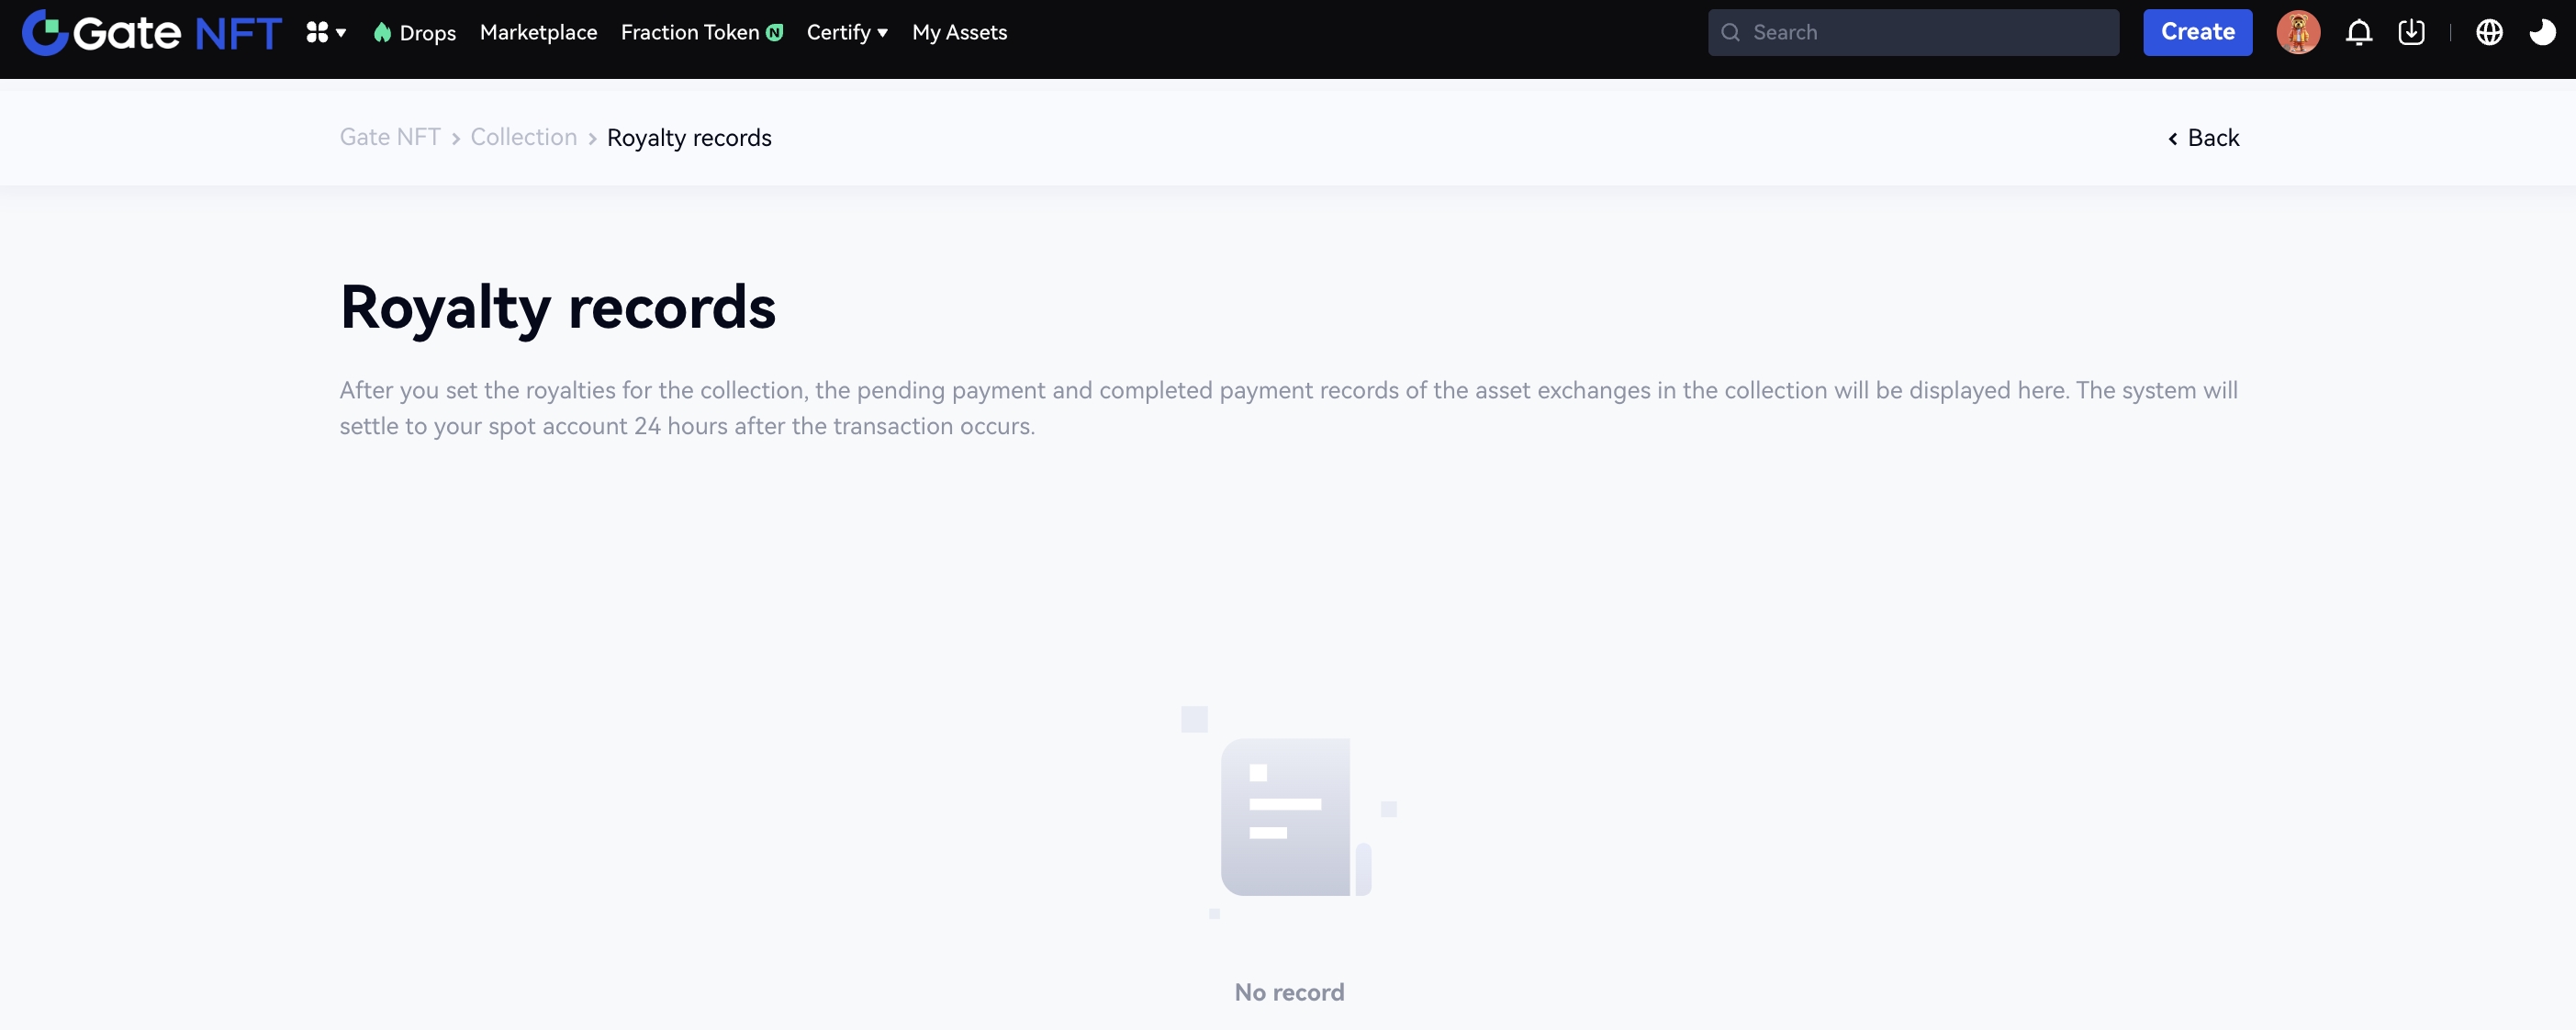Click the Back link with chevron
This screenshot has height=1030, width=2576.
coord(2203,138)
